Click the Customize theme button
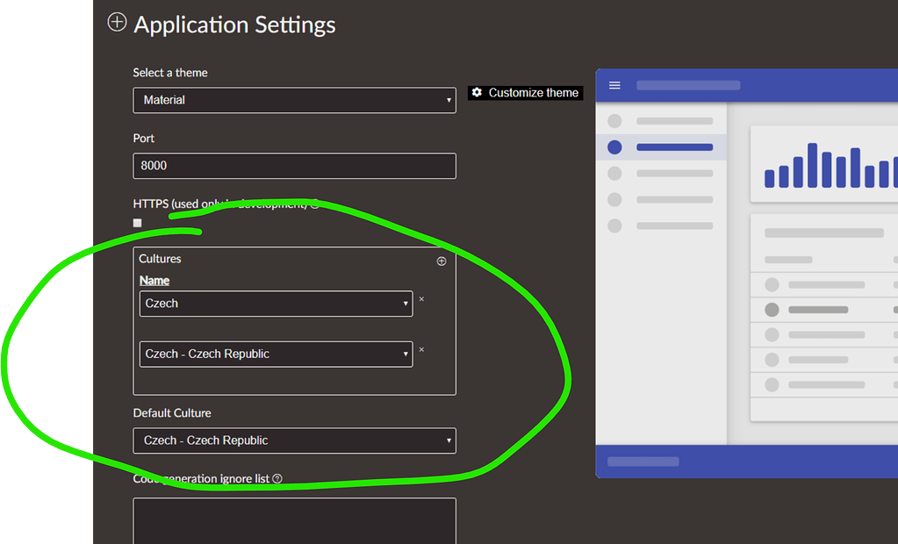Viewport: 898px width, 544px height. point(525,92)
